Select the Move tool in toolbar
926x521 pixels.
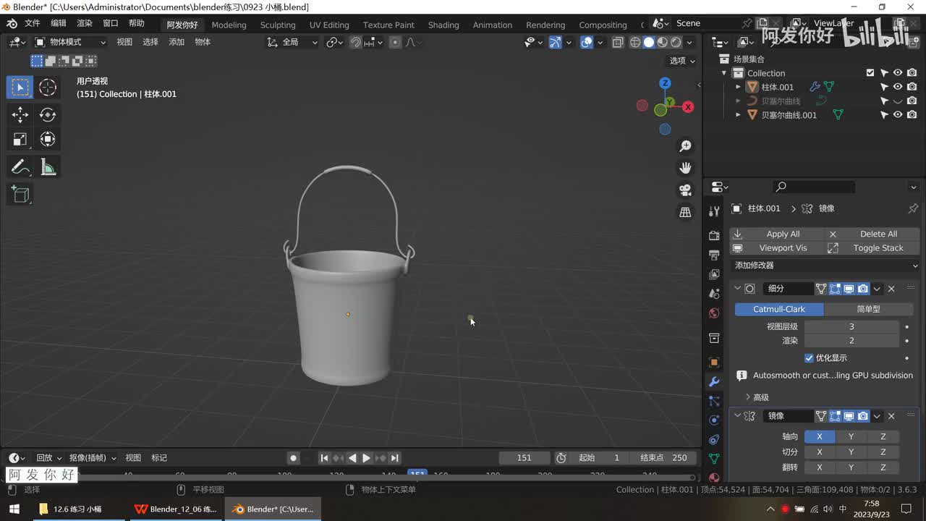click(20, 114)
